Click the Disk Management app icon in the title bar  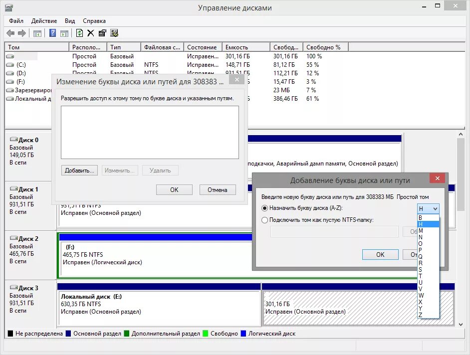9,7
